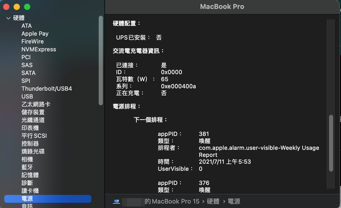
Task: Click the detail pane vertical scrollbar
Action: coord(331,143)
